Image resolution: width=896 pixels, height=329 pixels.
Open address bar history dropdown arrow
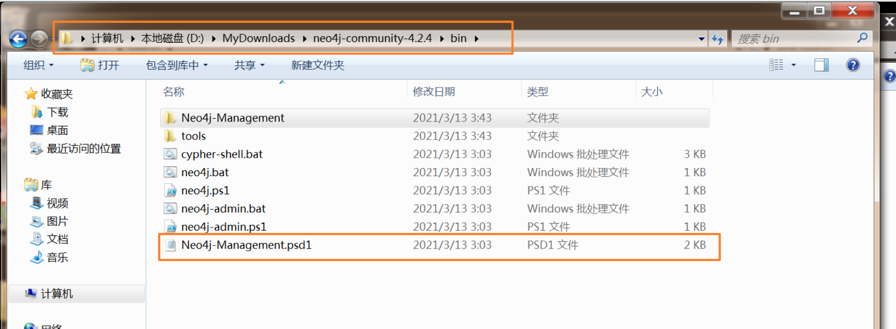pos(702,39)
